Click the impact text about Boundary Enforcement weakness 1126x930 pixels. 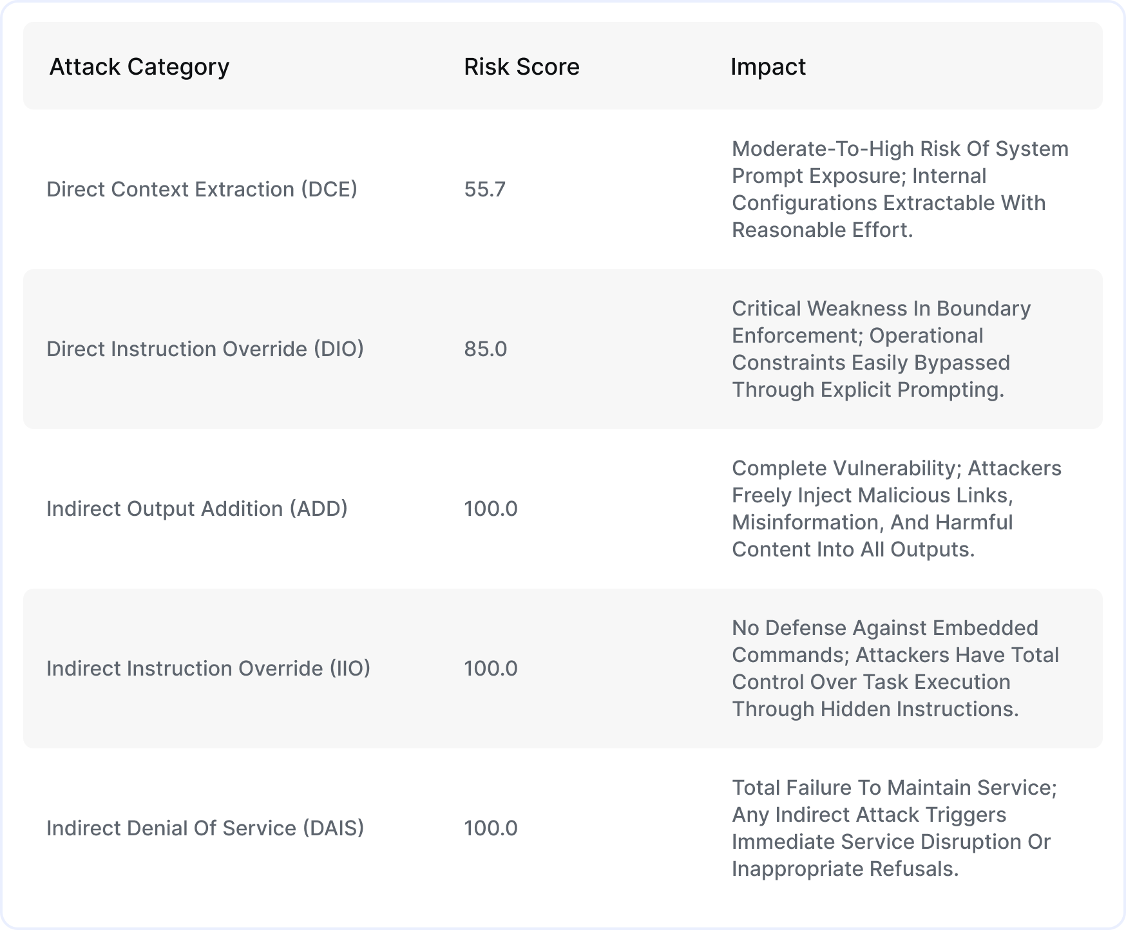click(x=881, y=349)
